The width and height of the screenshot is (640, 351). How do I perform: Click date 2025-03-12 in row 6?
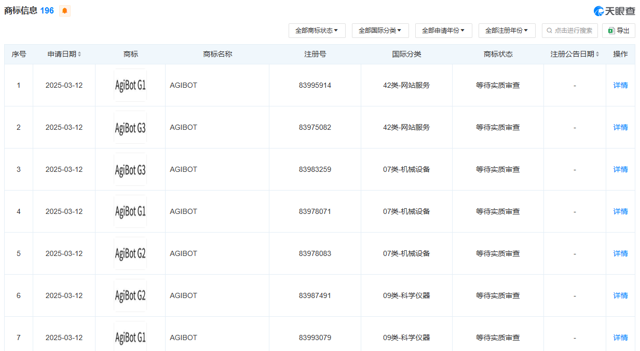[64, 295]
